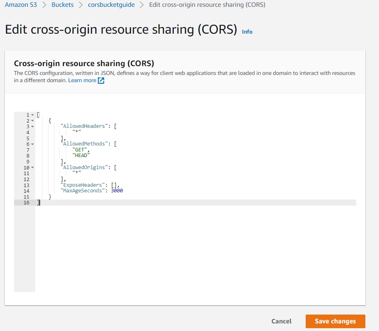Click the "HEAD" value on line 8
The image size is (379, 331).
[x=81, y=155]
